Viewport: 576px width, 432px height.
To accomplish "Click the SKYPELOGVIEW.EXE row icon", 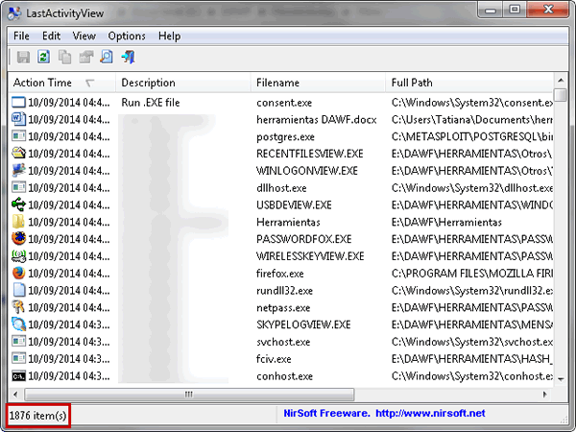I will (18, 324).
